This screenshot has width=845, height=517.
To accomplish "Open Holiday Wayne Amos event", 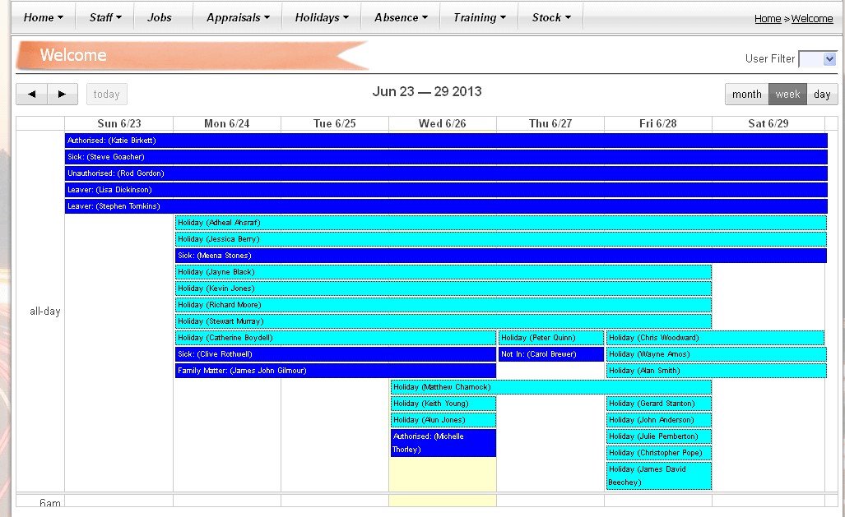I will click(717, 354).
